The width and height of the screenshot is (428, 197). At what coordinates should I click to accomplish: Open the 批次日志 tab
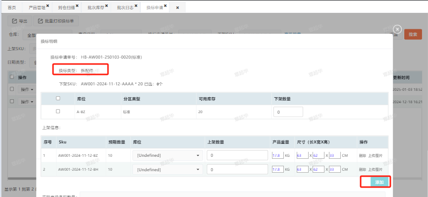125,7
